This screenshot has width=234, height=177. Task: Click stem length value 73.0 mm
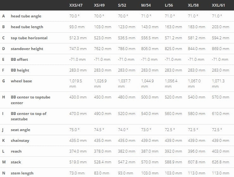[77, 173]
